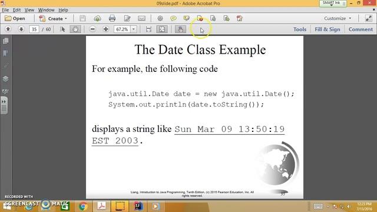Open the File menu
Screen dimensions: 377x212
[5, 10]
